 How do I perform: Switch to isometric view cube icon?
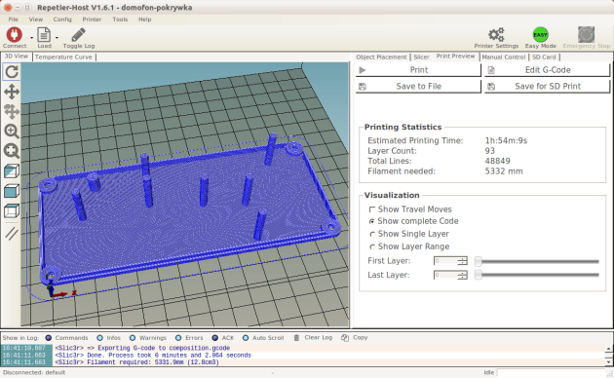[12, 171]
